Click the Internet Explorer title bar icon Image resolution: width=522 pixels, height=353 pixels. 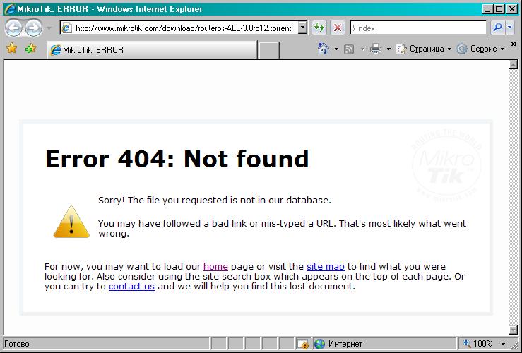11,9
